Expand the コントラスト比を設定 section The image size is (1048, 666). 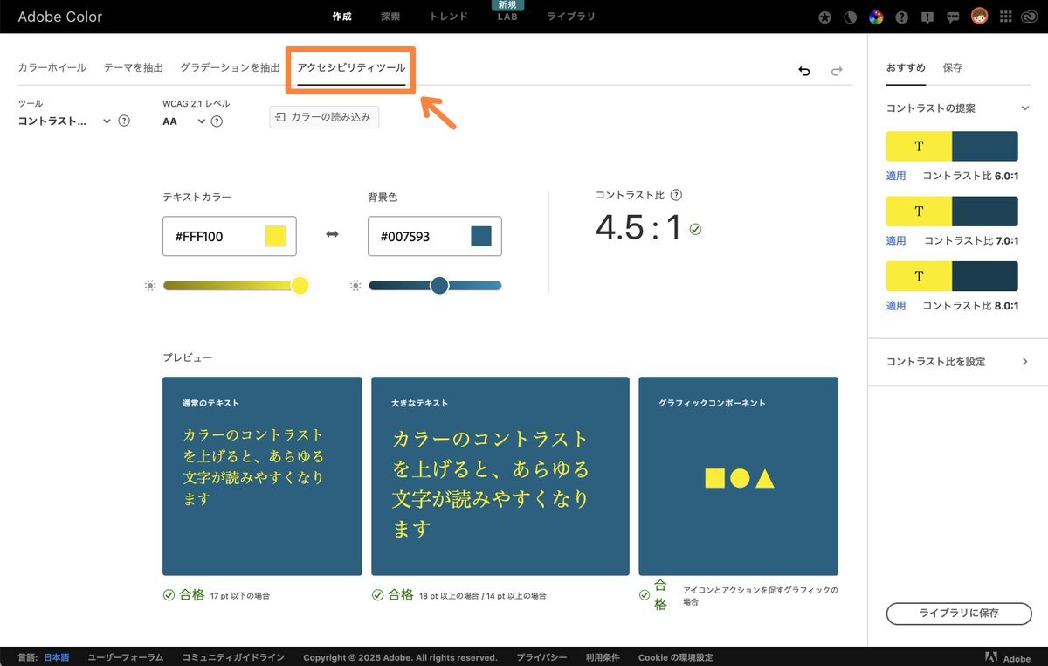pos(958,362)
